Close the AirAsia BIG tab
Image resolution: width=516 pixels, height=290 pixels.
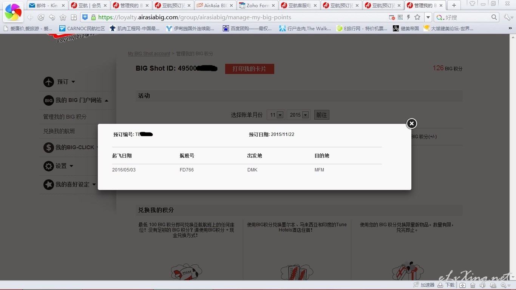[231, 6]
